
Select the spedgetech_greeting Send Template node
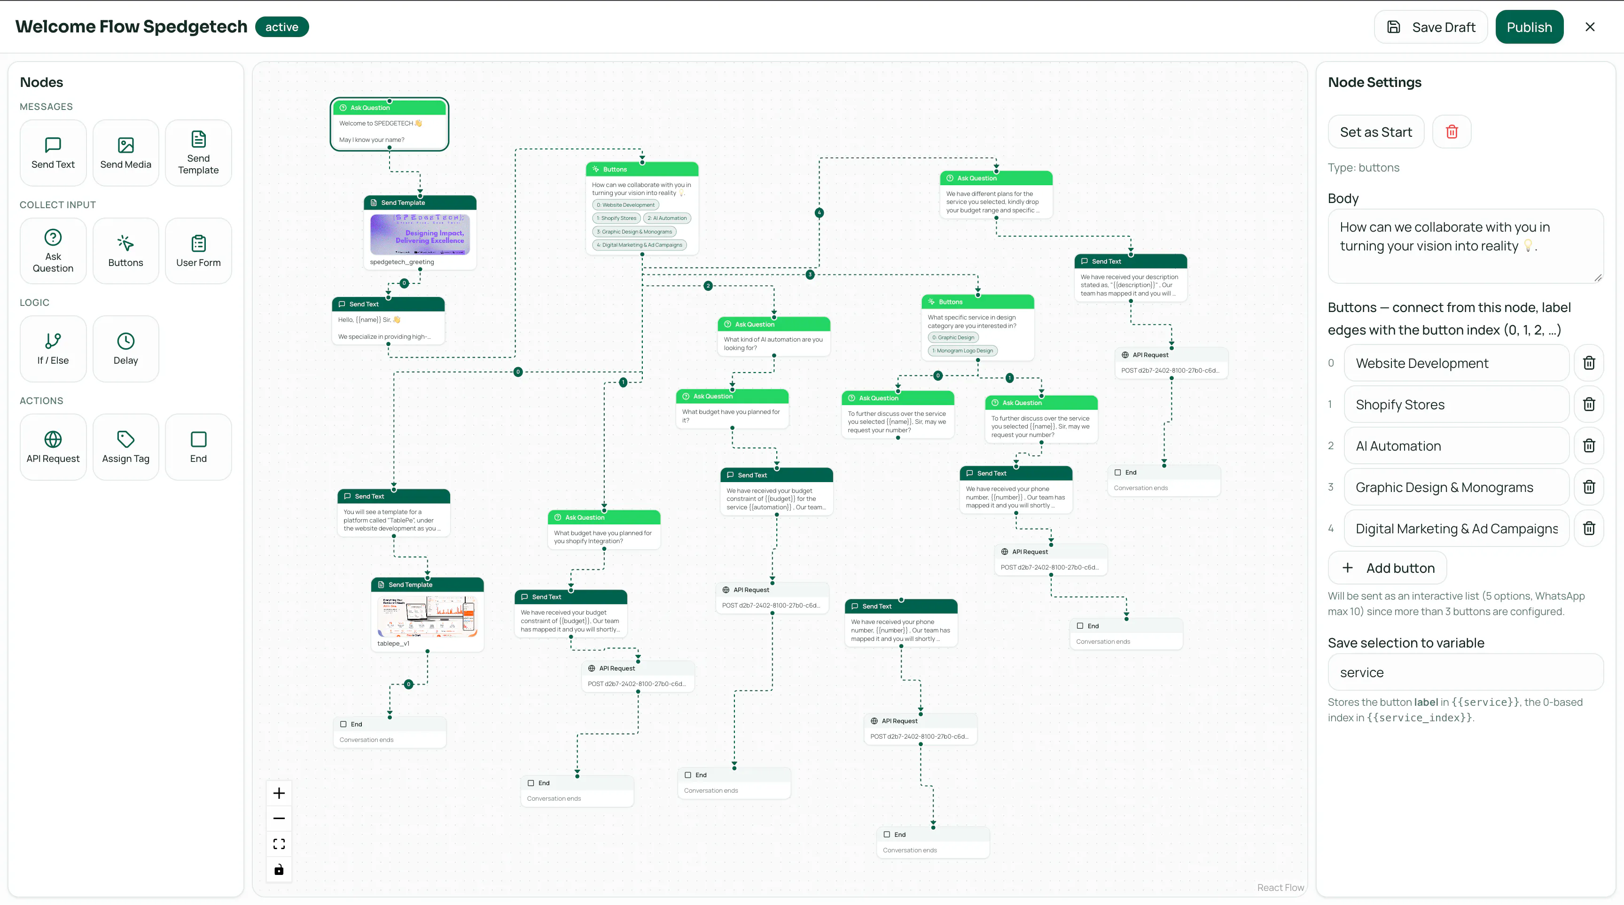[x=420, y=233]
